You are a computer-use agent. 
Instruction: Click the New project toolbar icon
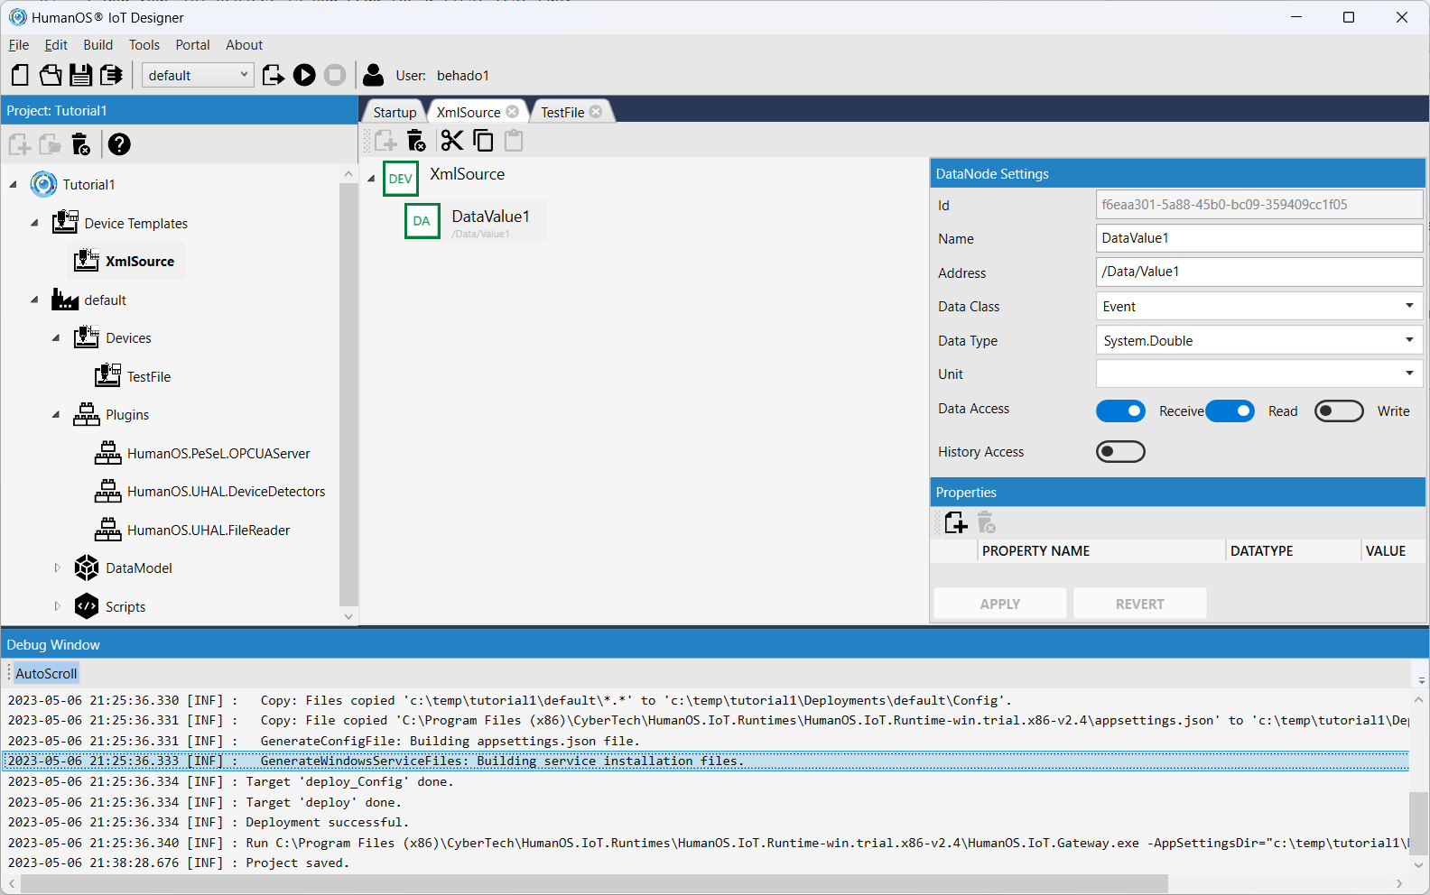20,75
